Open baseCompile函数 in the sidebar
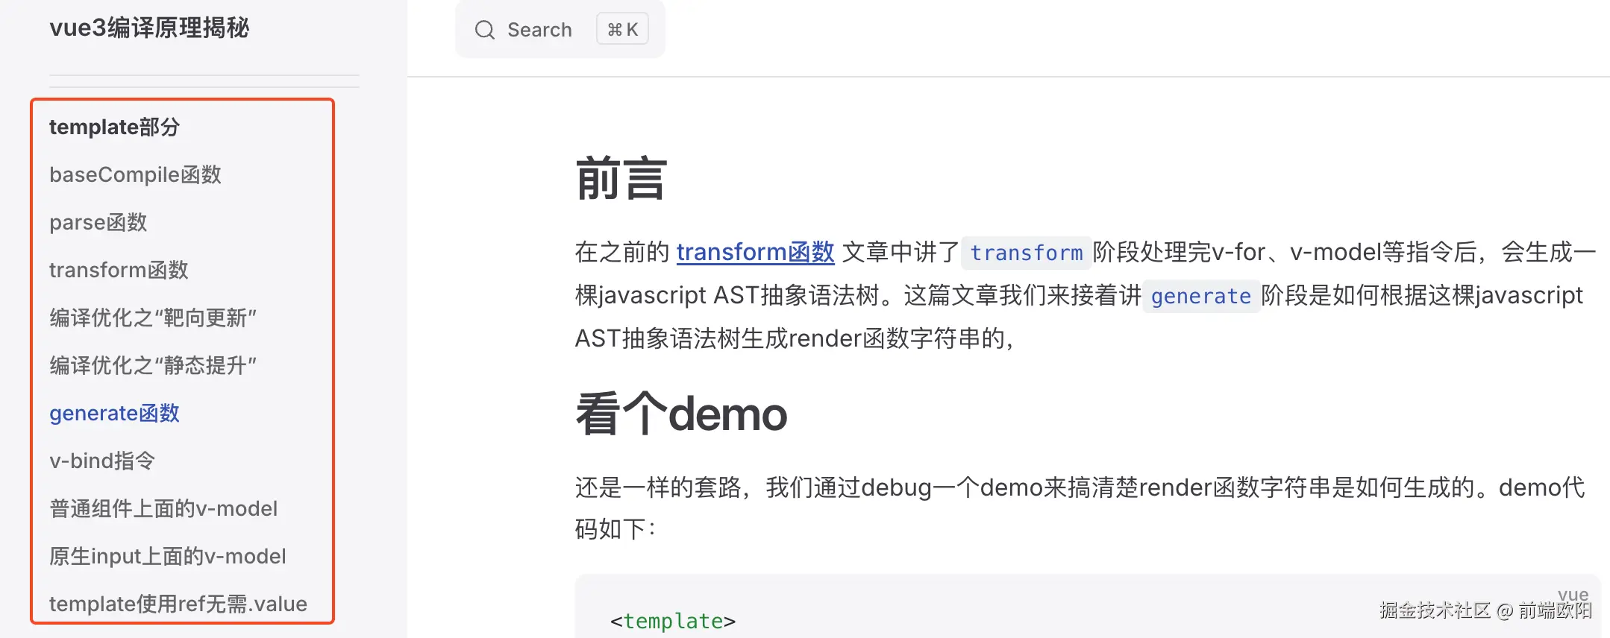This screenshot has width=1610, height=638. pyautogui.click(x=135, y=175)
